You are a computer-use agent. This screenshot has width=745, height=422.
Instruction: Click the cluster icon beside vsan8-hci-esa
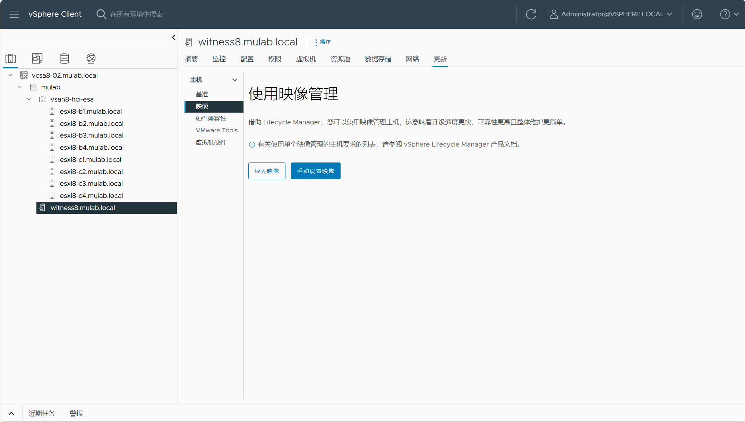[43, 99]
